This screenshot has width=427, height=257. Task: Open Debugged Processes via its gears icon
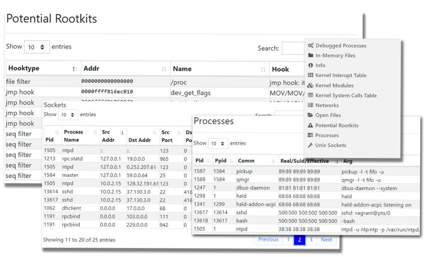[311, 45]
